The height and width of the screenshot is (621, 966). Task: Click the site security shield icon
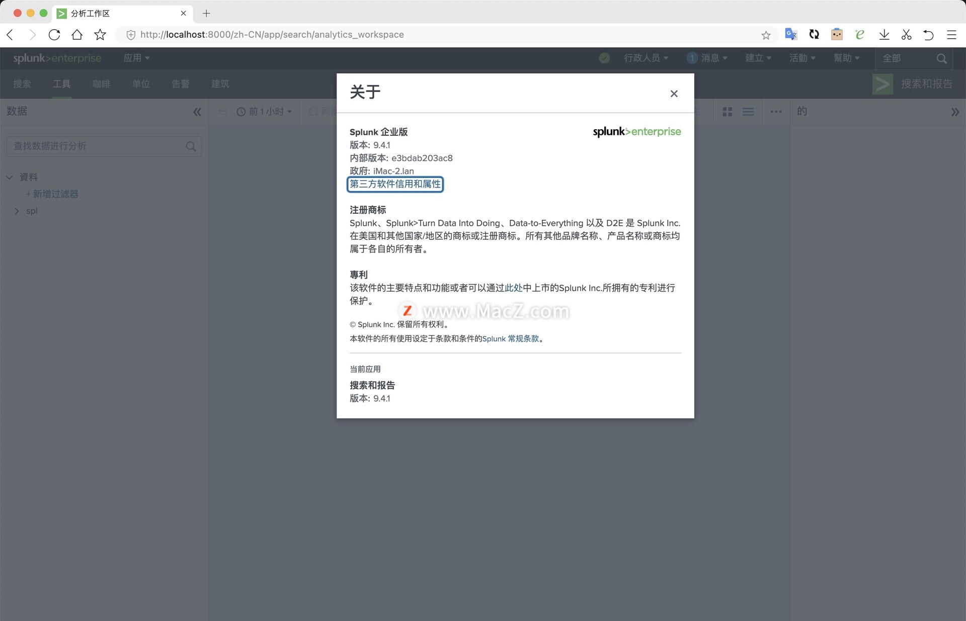click(130, 35)
